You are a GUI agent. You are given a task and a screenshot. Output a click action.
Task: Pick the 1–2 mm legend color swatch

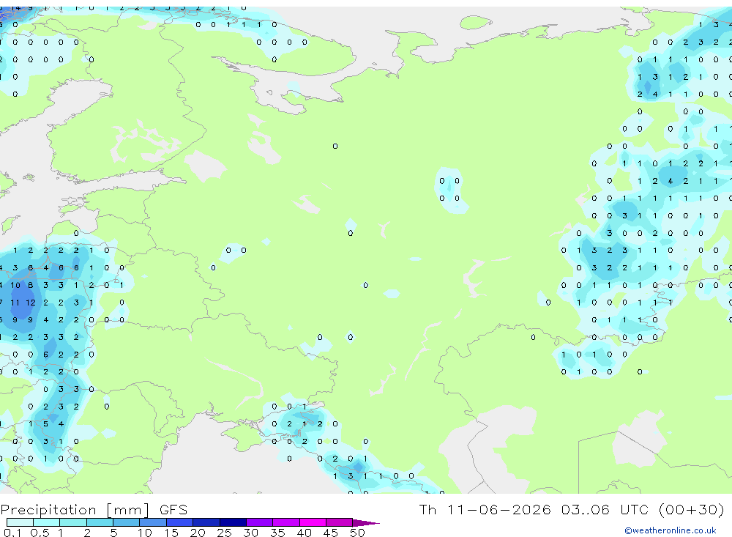click(73, 522)
